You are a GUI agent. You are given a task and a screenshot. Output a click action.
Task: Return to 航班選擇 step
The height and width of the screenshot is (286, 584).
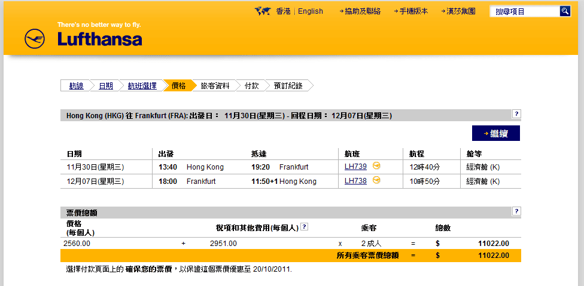[142, 86]
